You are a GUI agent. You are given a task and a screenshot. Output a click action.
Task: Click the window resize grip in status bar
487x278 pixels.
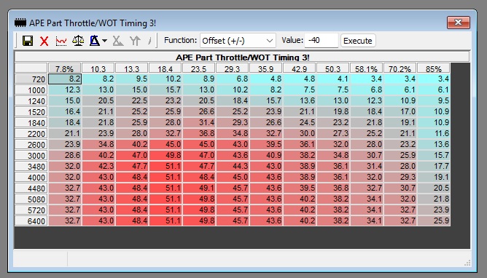(467, 263)
